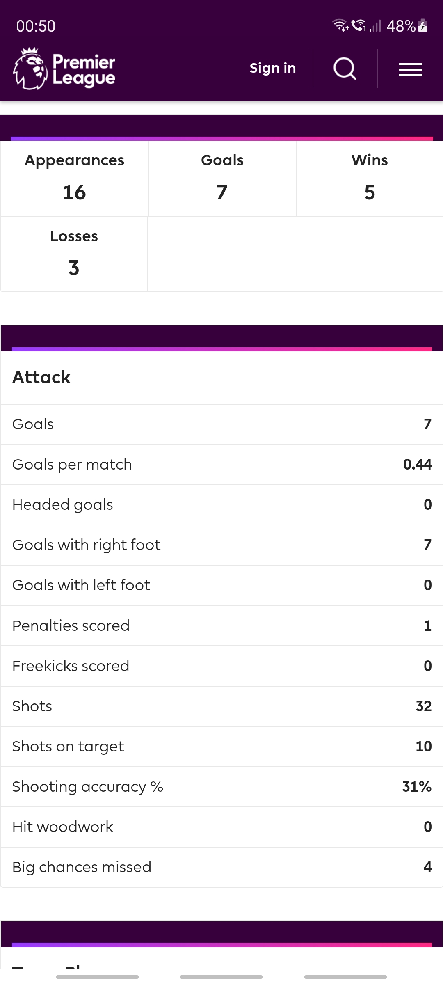This screenshot has width=443, height=985.
Task: Tap the signal strength bars icon
Action: (x=375, y=26)
